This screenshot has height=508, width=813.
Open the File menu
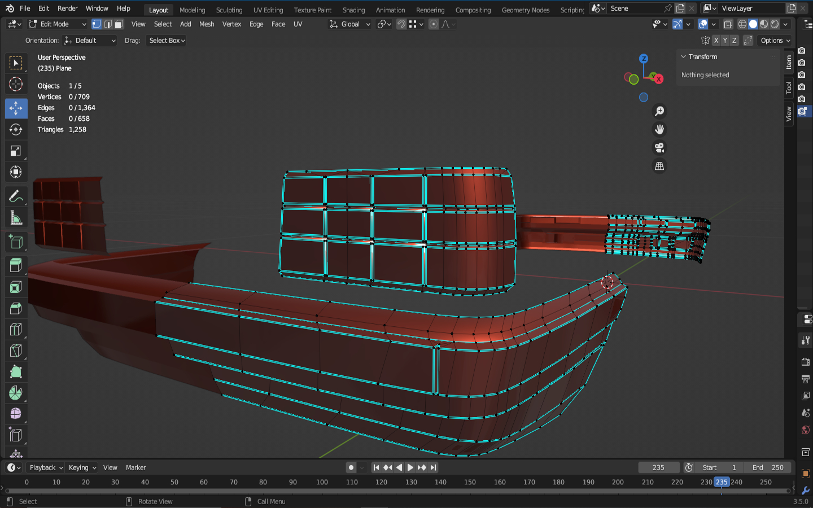coord(25,8)
